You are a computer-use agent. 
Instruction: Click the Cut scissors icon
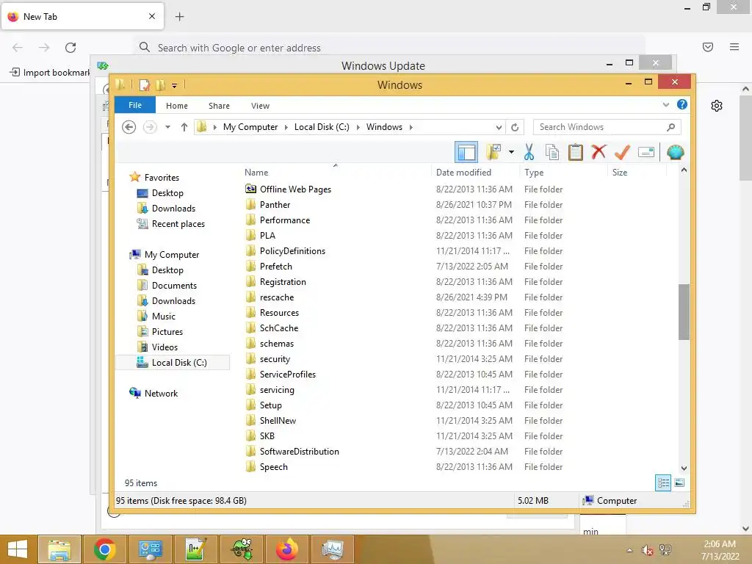(x=529, y=153)
